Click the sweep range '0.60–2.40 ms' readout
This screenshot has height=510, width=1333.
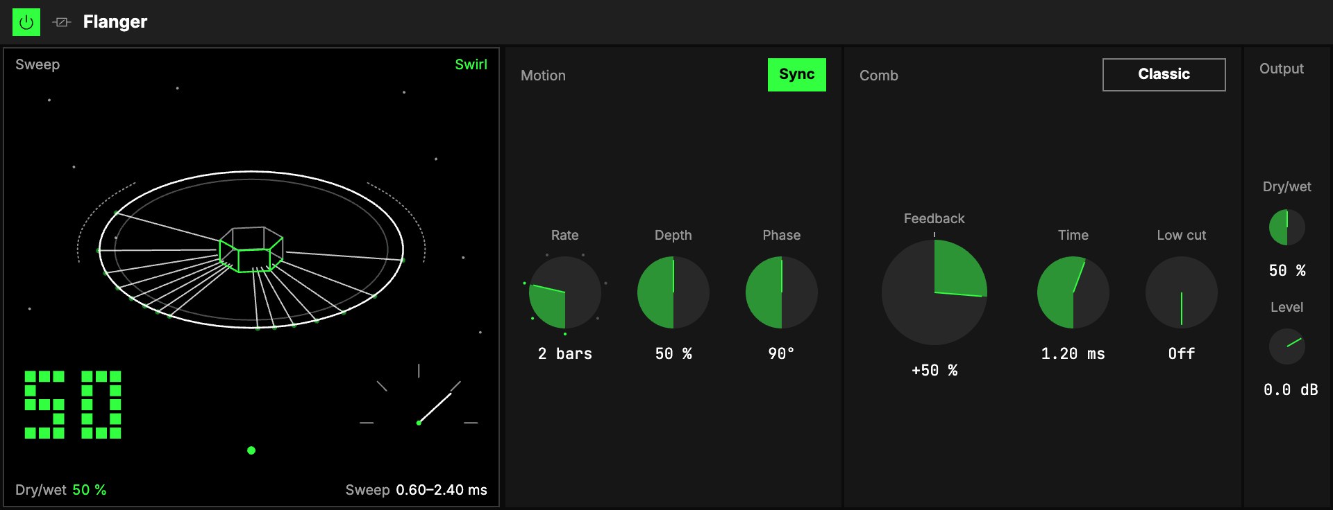pos(442,490)
